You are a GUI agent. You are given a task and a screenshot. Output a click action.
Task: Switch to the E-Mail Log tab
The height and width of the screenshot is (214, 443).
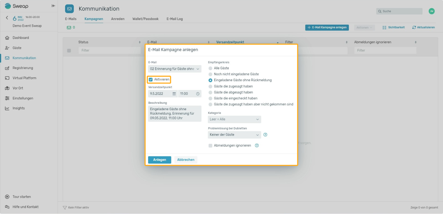click(x=175, y=19)
